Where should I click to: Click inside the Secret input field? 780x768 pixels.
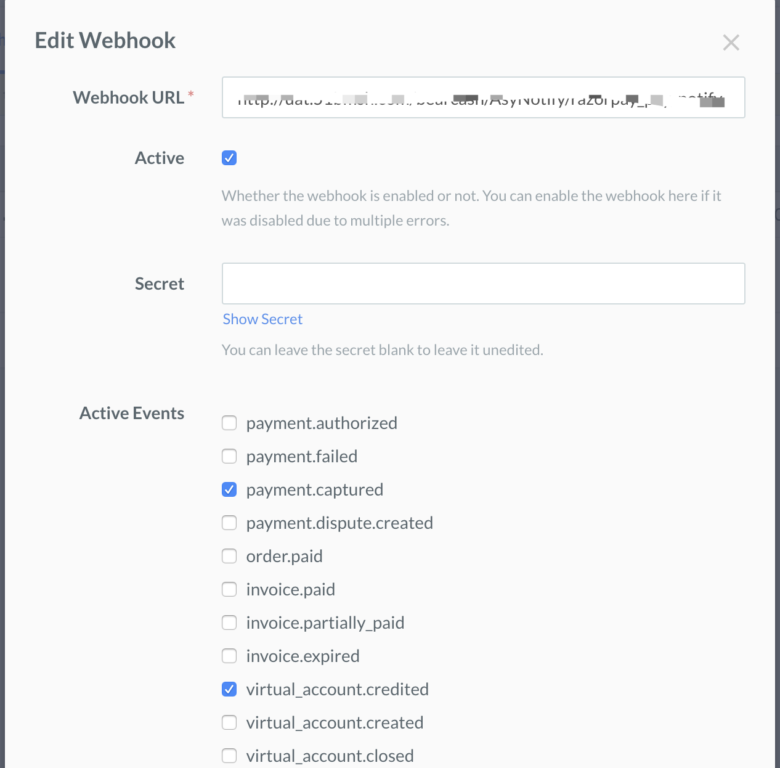tap(484, 284)
